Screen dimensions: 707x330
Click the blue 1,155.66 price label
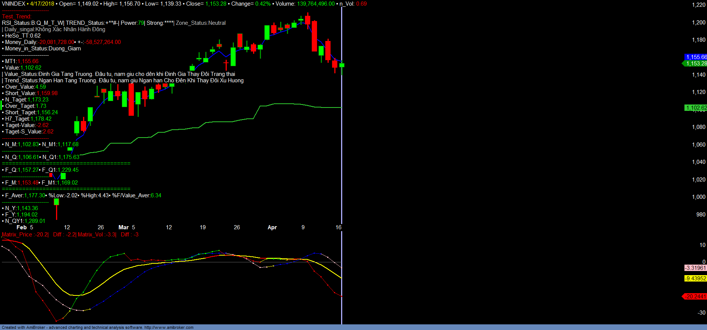click(696, 57)
